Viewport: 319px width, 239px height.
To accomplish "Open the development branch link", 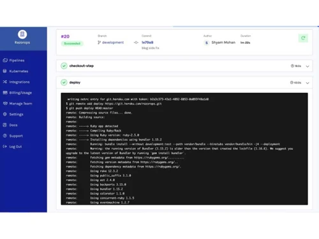I will coord(113,43).
